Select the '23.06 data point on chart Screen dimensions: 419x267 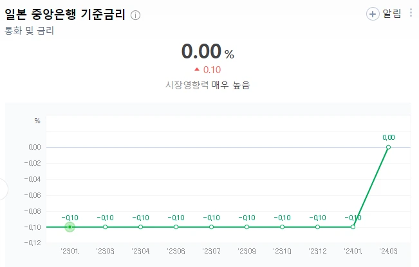(x=176, y=227)
